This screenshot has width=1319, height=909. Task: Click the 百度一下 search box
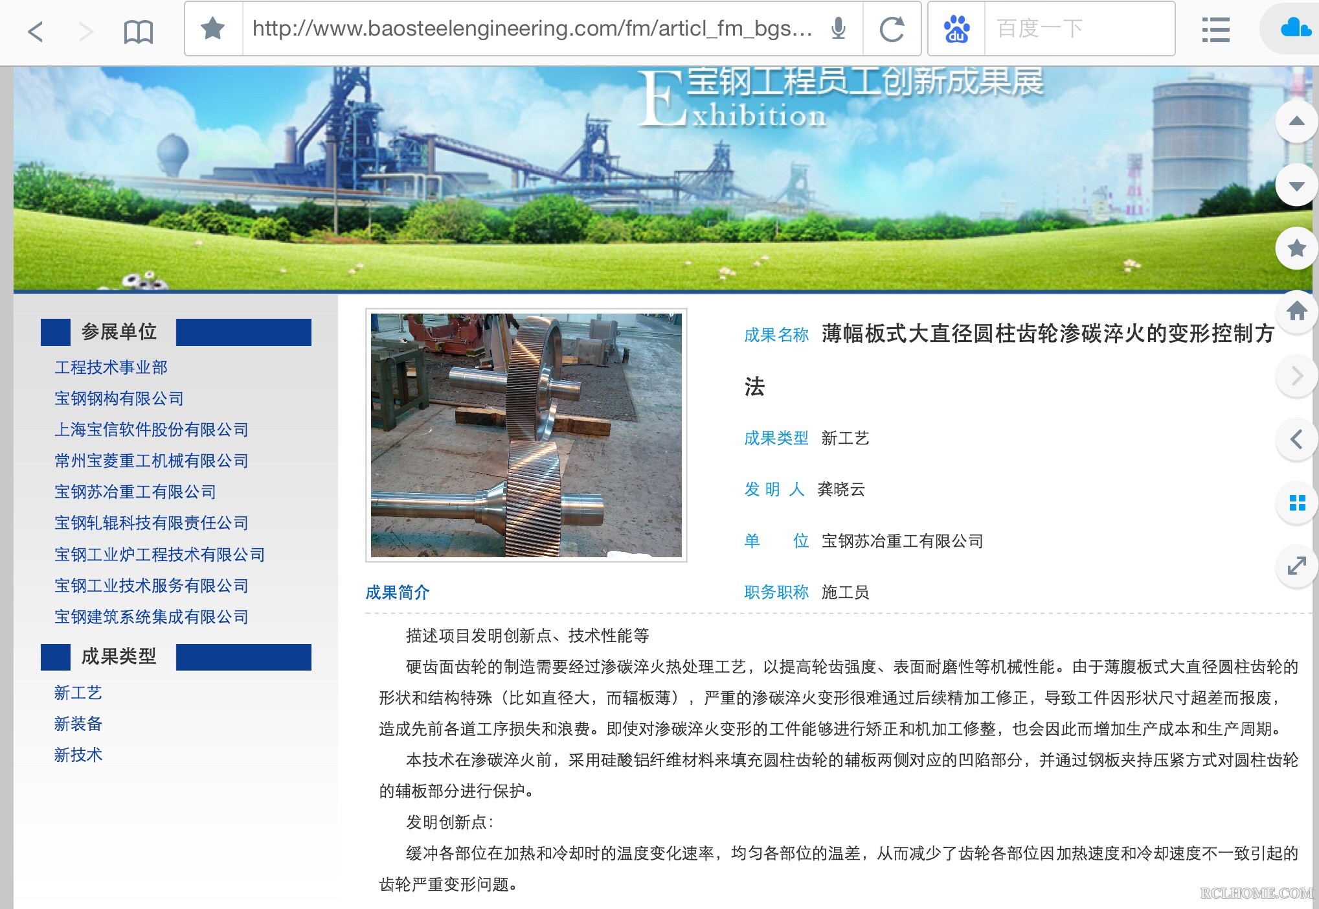coord(1079,29)
